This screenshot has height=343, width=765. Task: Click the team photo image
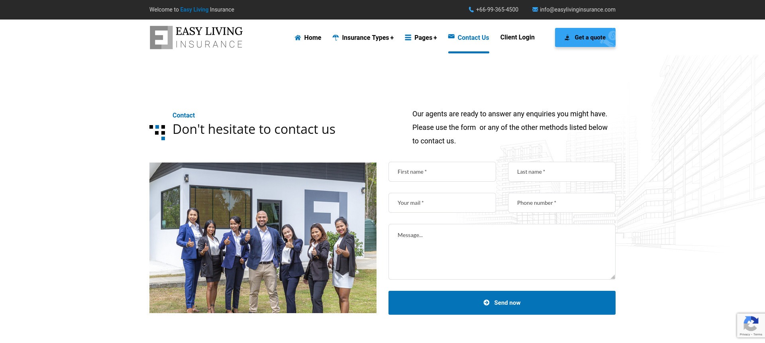coord(263,238)
